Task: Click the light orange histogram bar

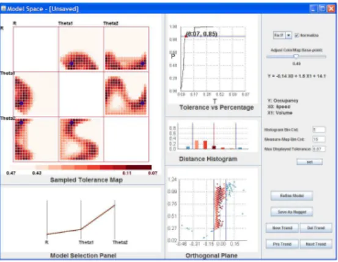Action: 197,145
